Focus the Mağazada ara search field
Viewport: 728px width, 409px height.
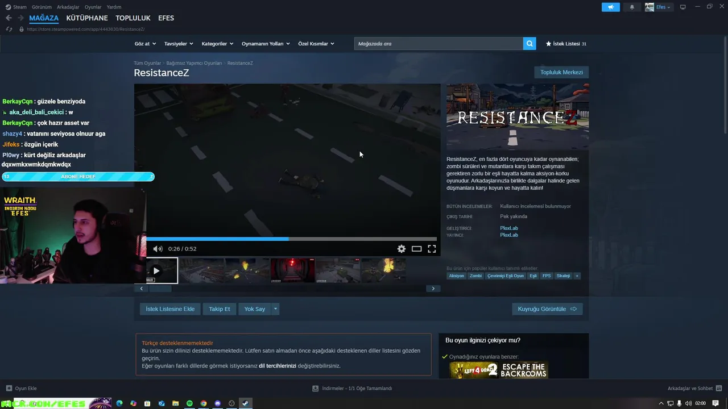click(439, 44)
